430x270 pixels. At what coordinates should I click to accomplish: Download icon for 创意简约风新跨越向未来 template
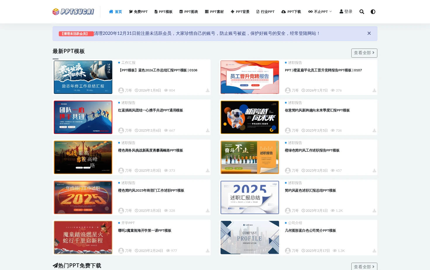(374, 130)
